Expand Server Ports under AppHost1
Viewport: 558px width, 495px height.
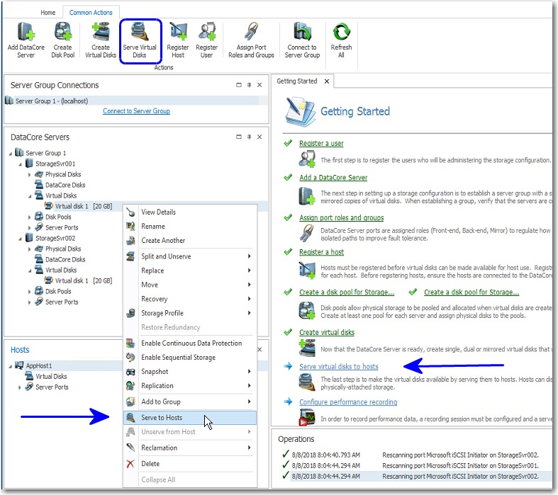point(21,387)
